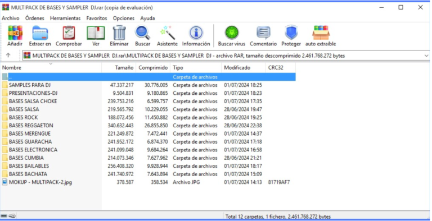Open the Ver viewer icon
432x221 pixels.
96,33
